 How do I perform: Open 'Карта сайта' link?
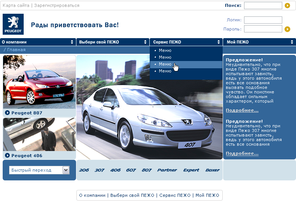tap(16, 6)
